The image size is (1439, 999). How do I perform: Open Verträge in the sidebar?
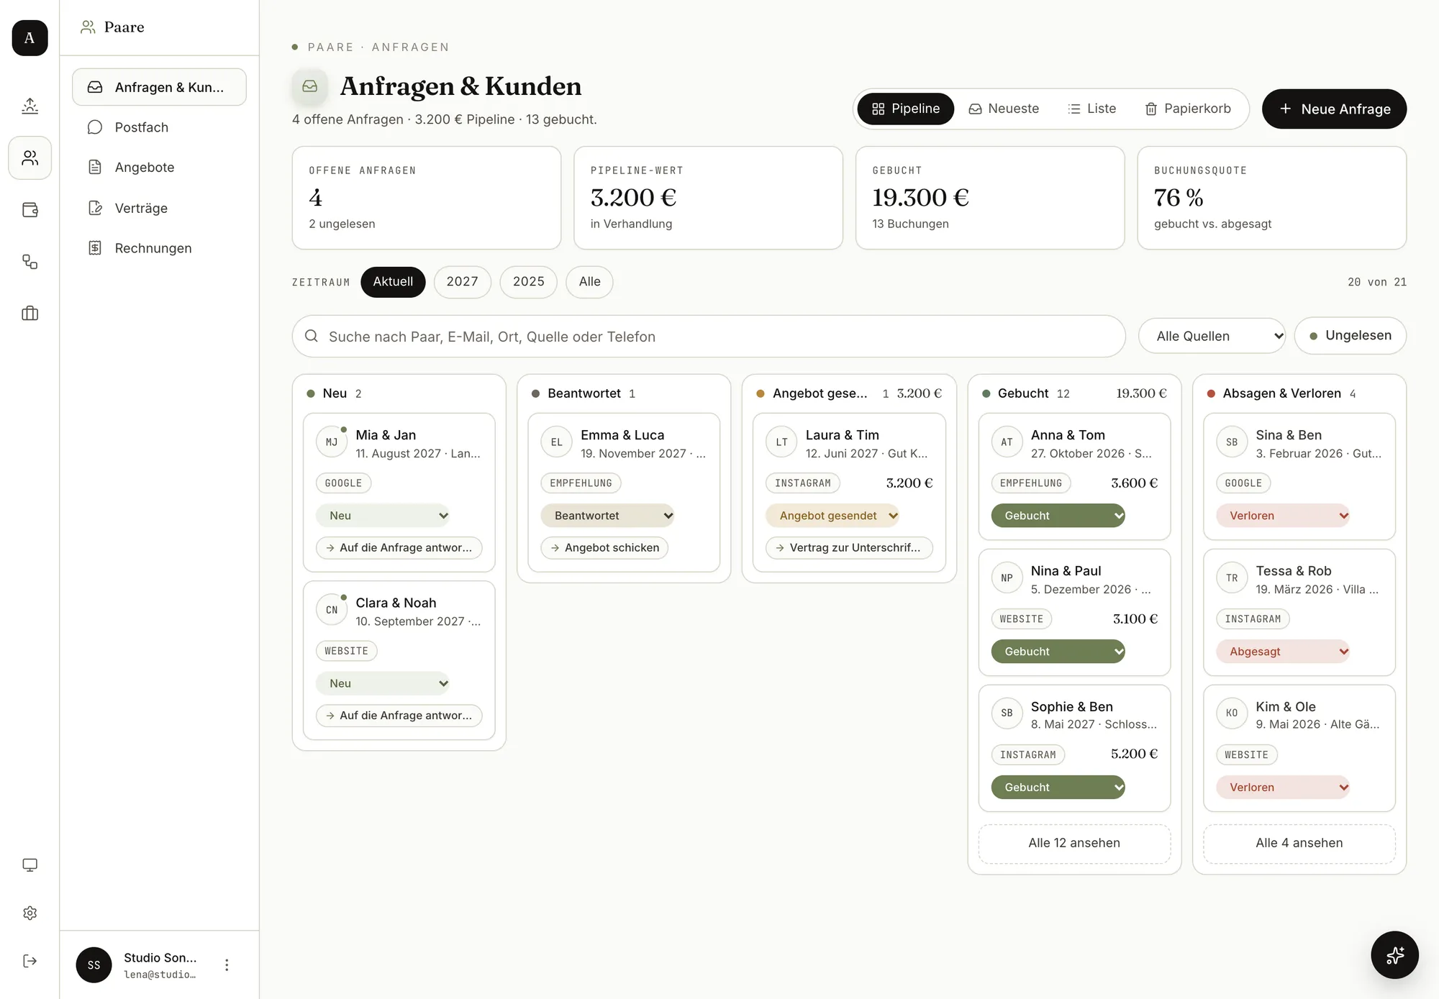pos(159,208)
